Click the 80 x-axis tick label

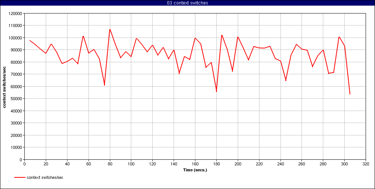coord(110,163)
